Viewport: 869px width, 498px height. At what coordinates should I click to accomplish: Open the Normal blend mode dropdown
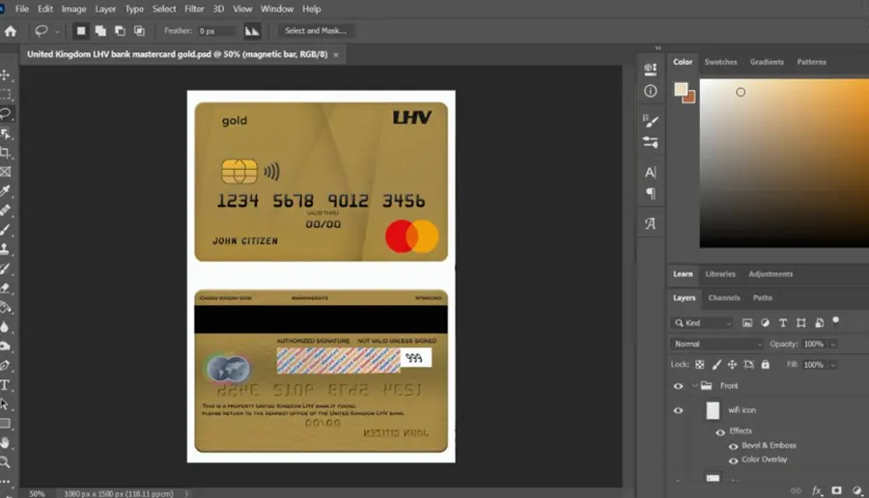point(717,344)
